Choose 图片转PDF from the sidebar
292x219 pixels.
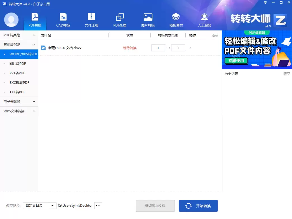17,63
